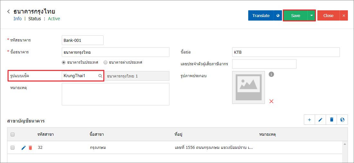The height and width of the screenshot is (163, 354).
Task: Open branch translation globe icon in toolbar
Action: point(342,120)
